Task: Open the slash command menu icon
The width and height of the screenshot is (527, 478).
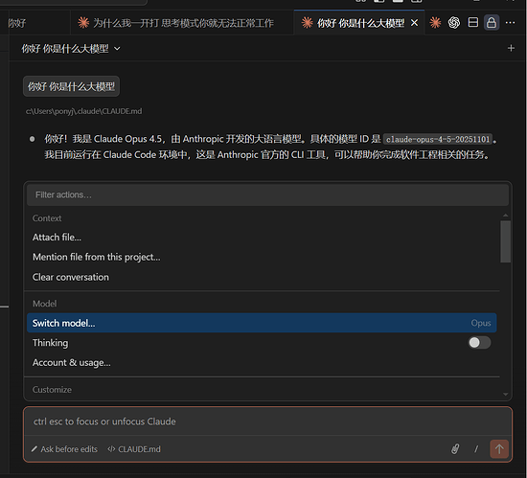Action: pyautogui.click(x=476, y=448)
